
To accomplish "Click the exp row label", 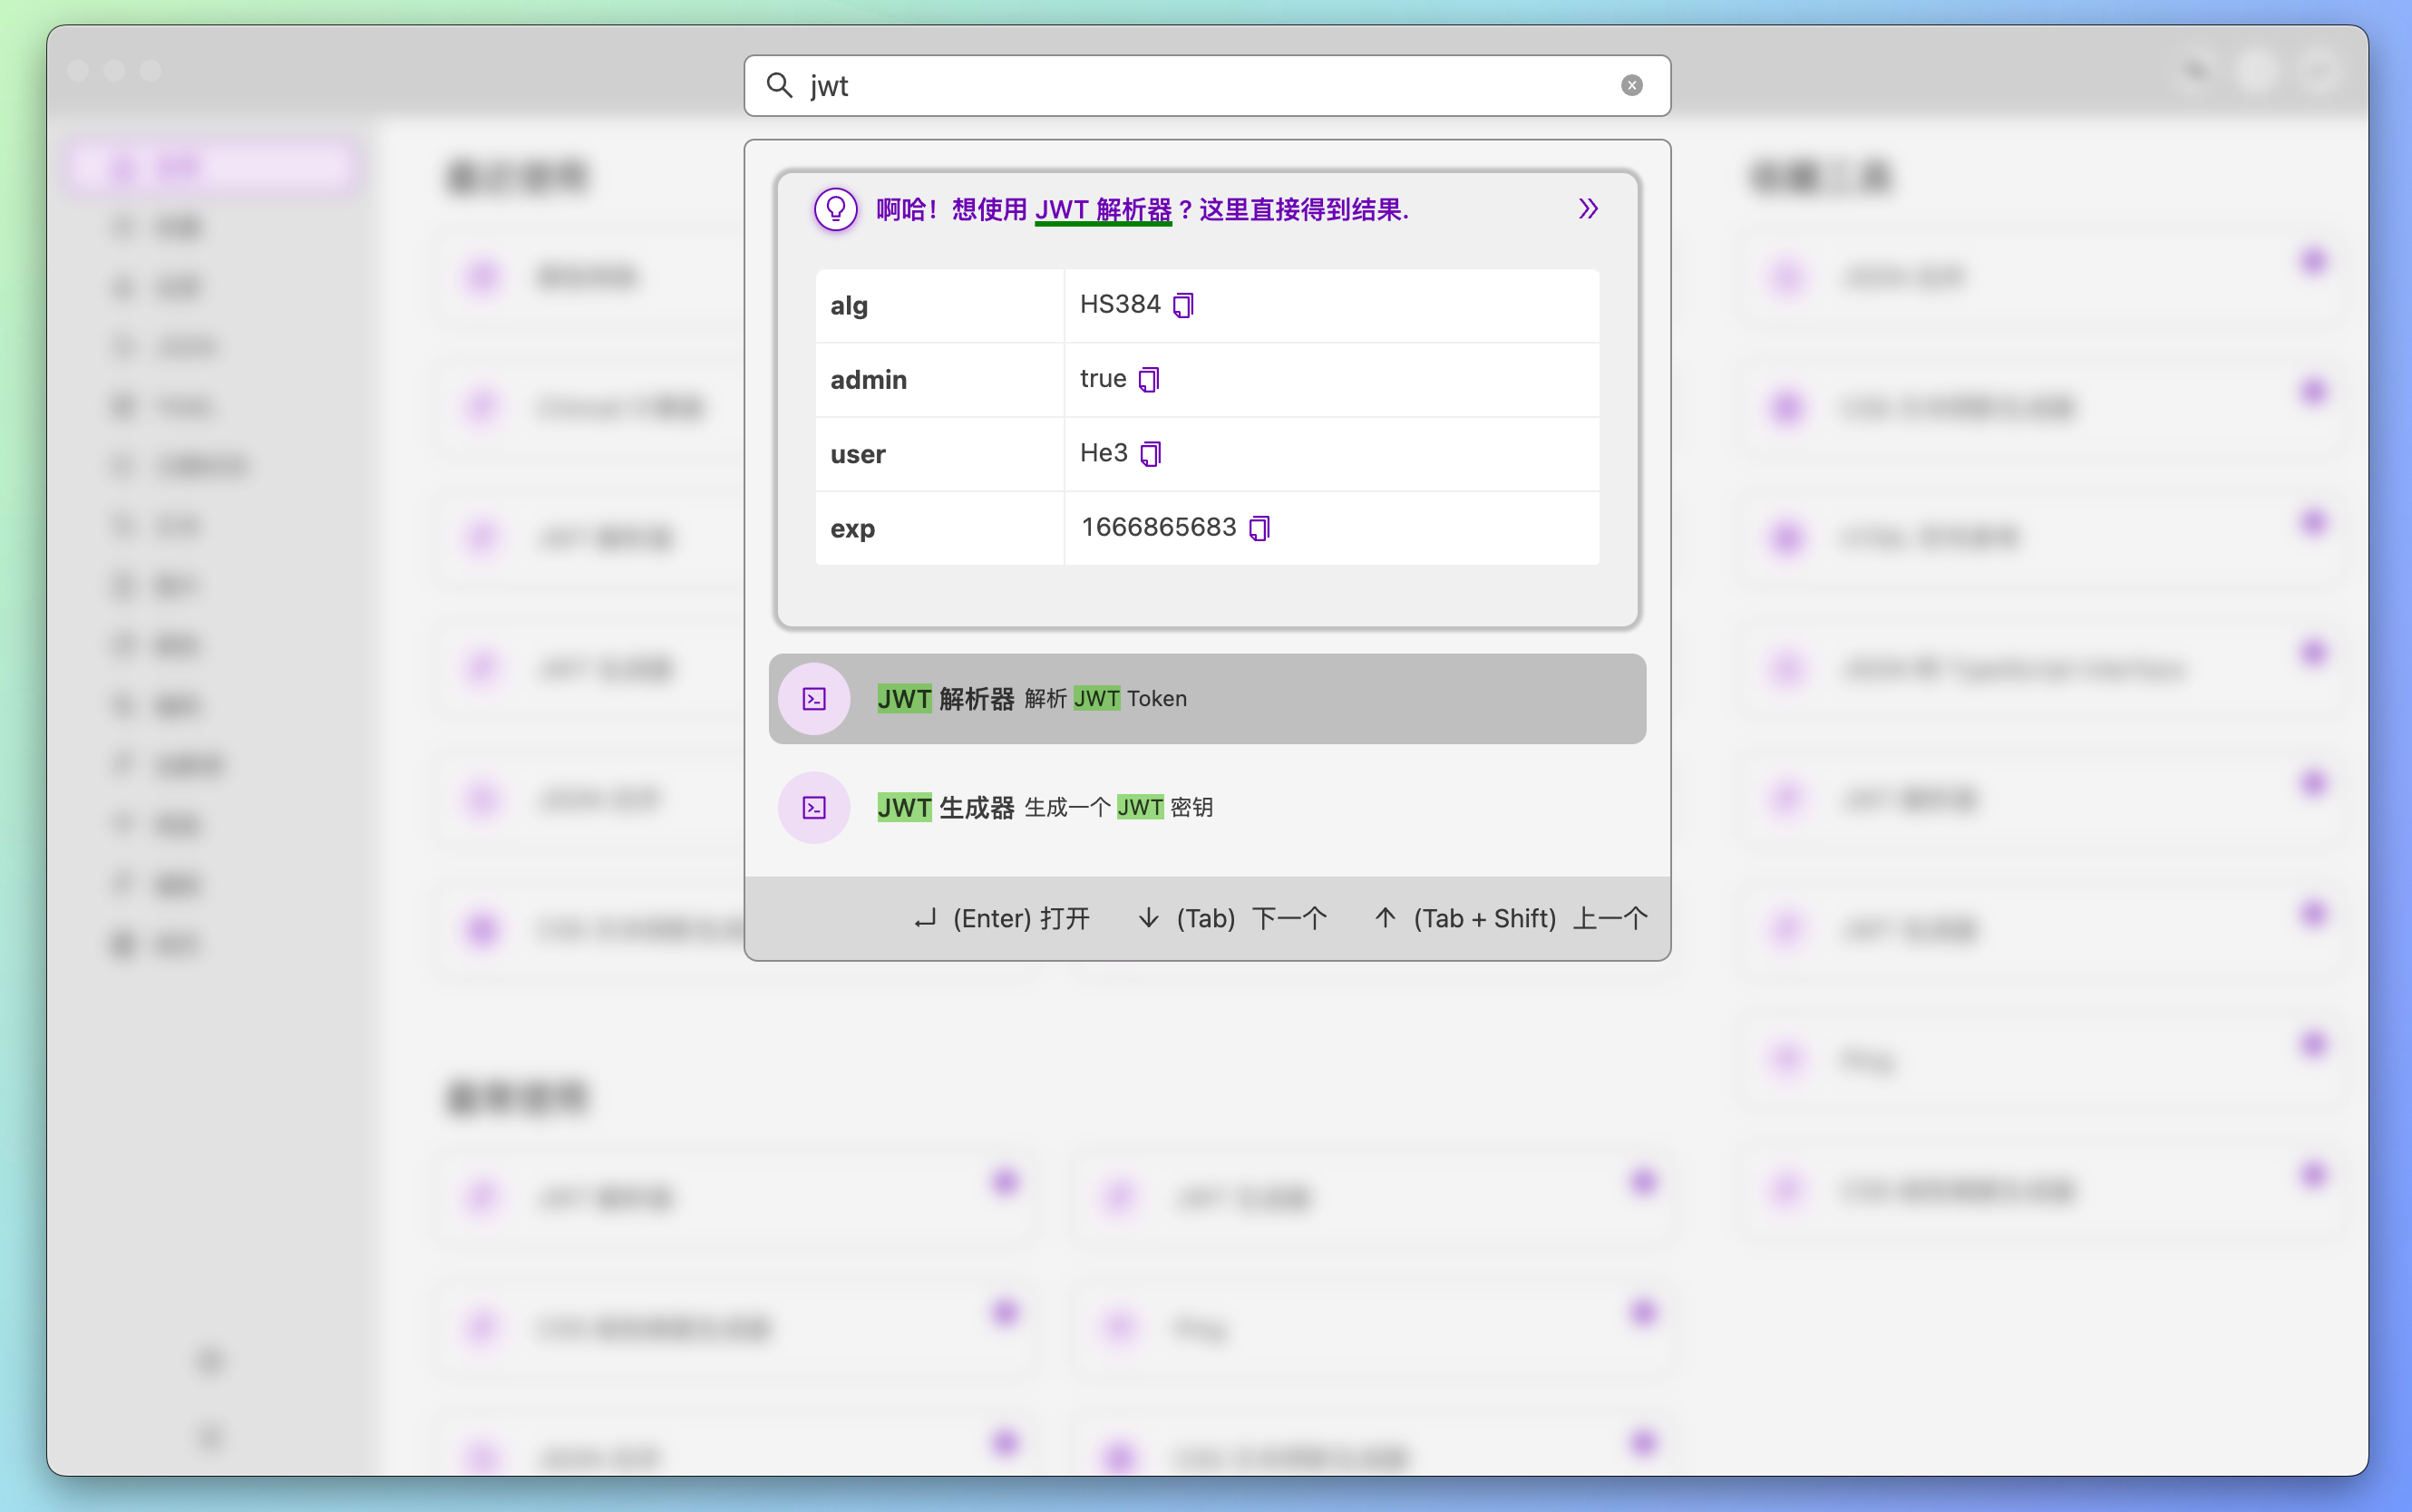I will [x=852, y=529].
